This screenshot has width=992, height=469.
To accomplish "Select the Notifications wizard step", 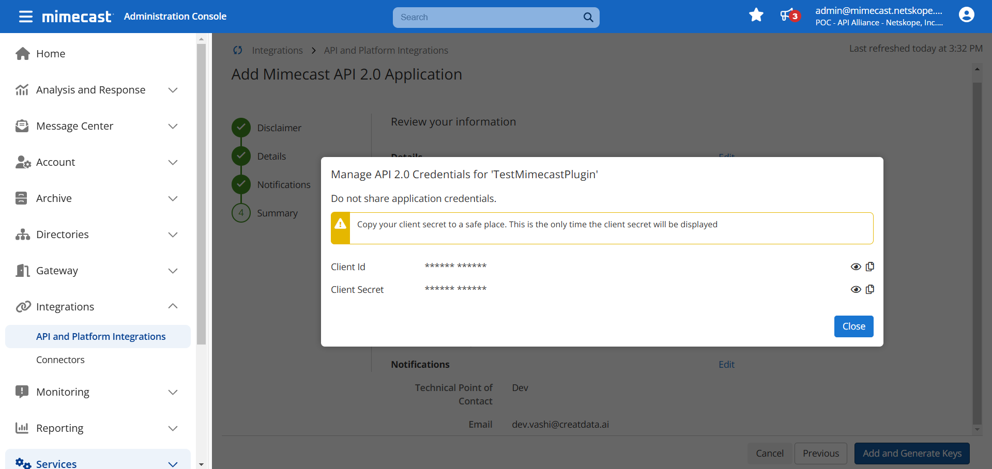I will coord(284,184).
